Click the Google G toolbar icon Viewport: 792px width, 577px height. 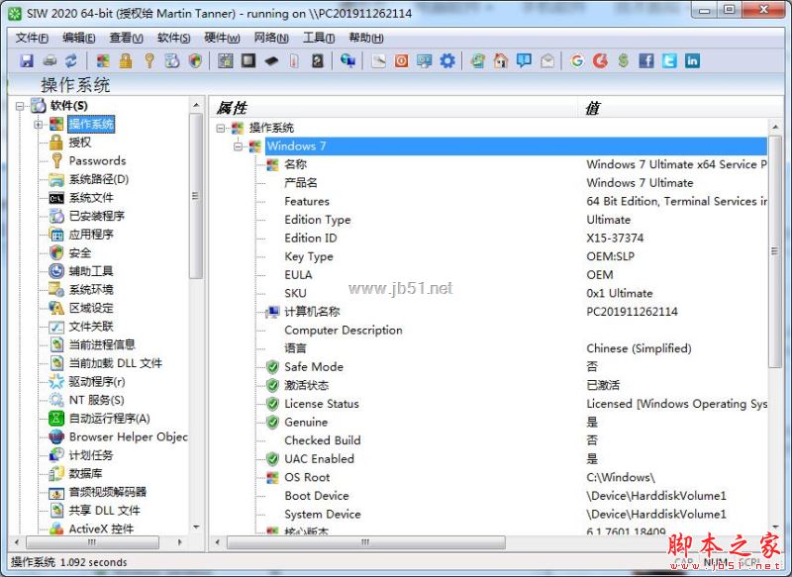(577, 61)
